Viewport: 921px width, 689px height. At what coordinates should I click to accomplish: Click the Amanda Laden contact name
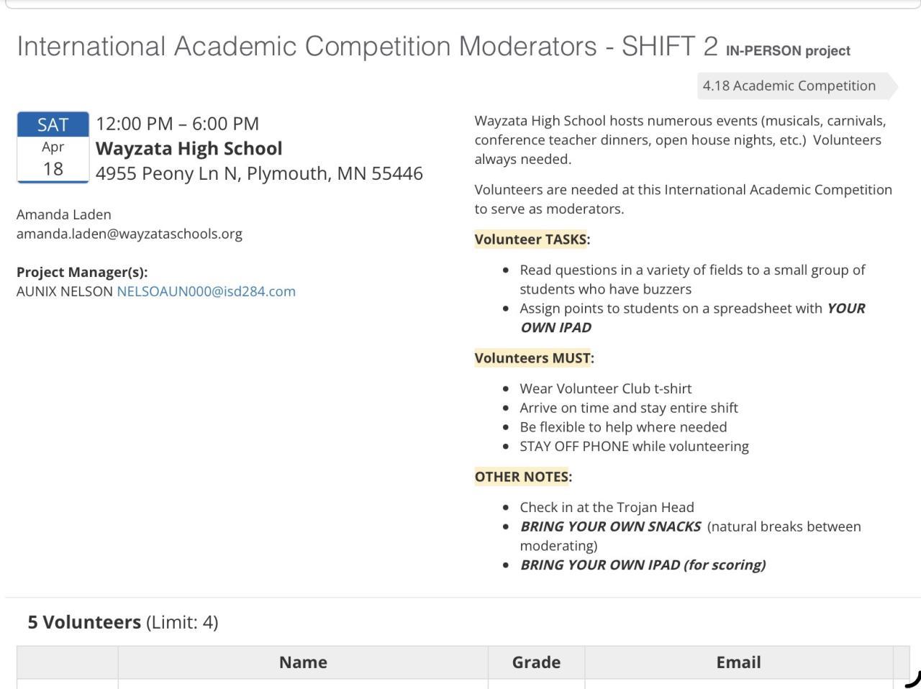[x=64, y=214]
